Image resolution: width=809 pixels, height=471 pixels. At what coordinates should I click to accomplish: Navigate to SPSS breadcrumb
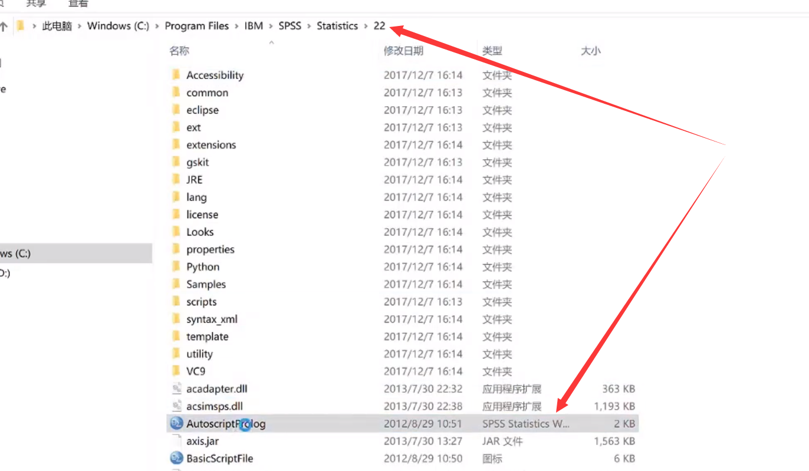(x=290, y=26)
